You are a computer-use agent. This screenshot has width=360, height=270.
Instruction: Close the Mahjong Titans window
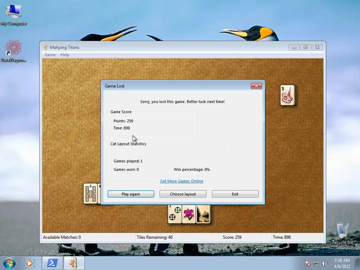(317, 47)
